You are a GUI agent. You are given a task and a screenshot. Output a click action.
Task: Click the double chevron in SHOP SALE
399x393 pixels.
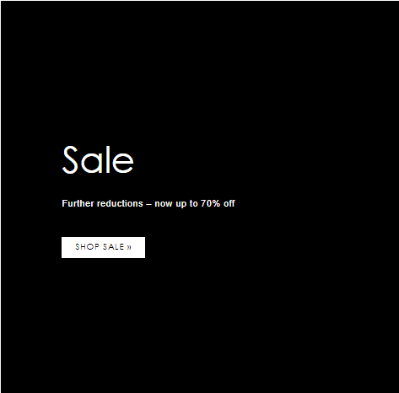click(129, 247)
